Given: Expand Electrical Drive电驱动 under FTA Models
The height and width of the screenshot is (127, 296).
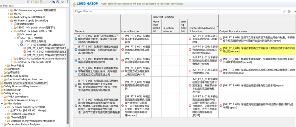Looking at the screenshot, I should [5, 114].
